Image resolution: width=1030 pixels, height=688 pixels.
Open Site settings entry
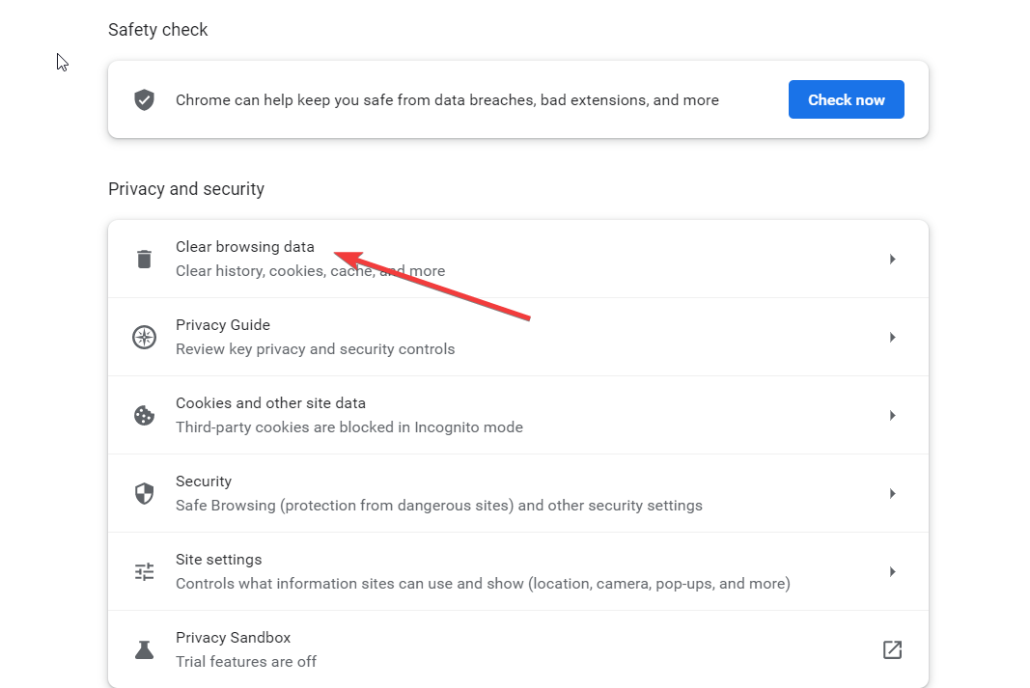pyautogui.click(x=518, y=571)
